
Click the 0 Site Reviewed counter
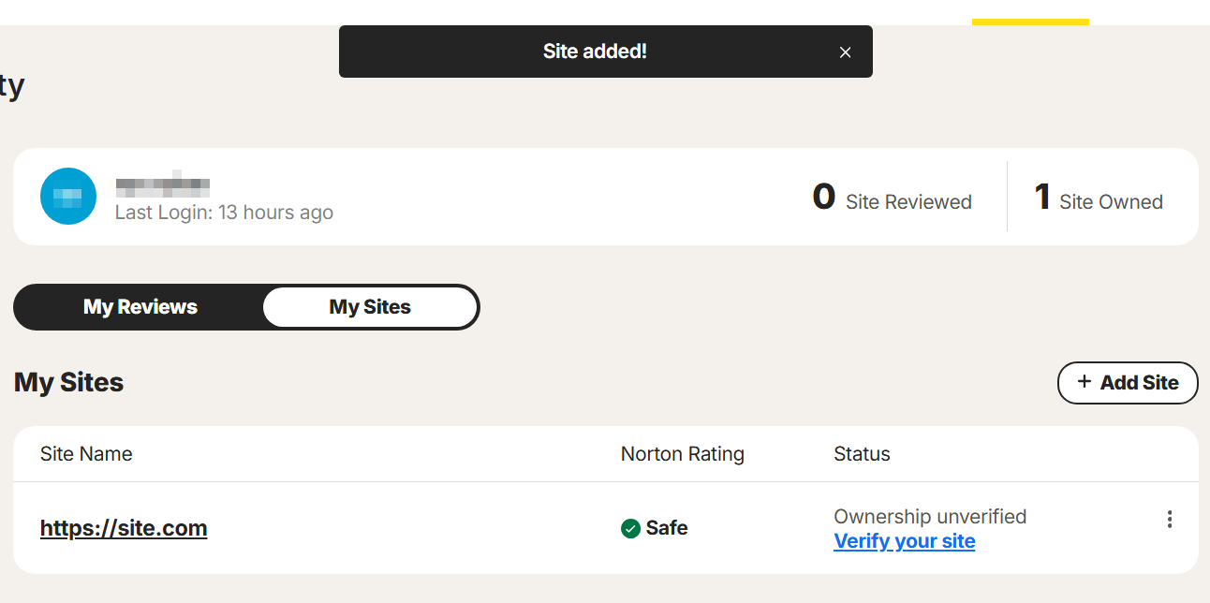(892, 198)
